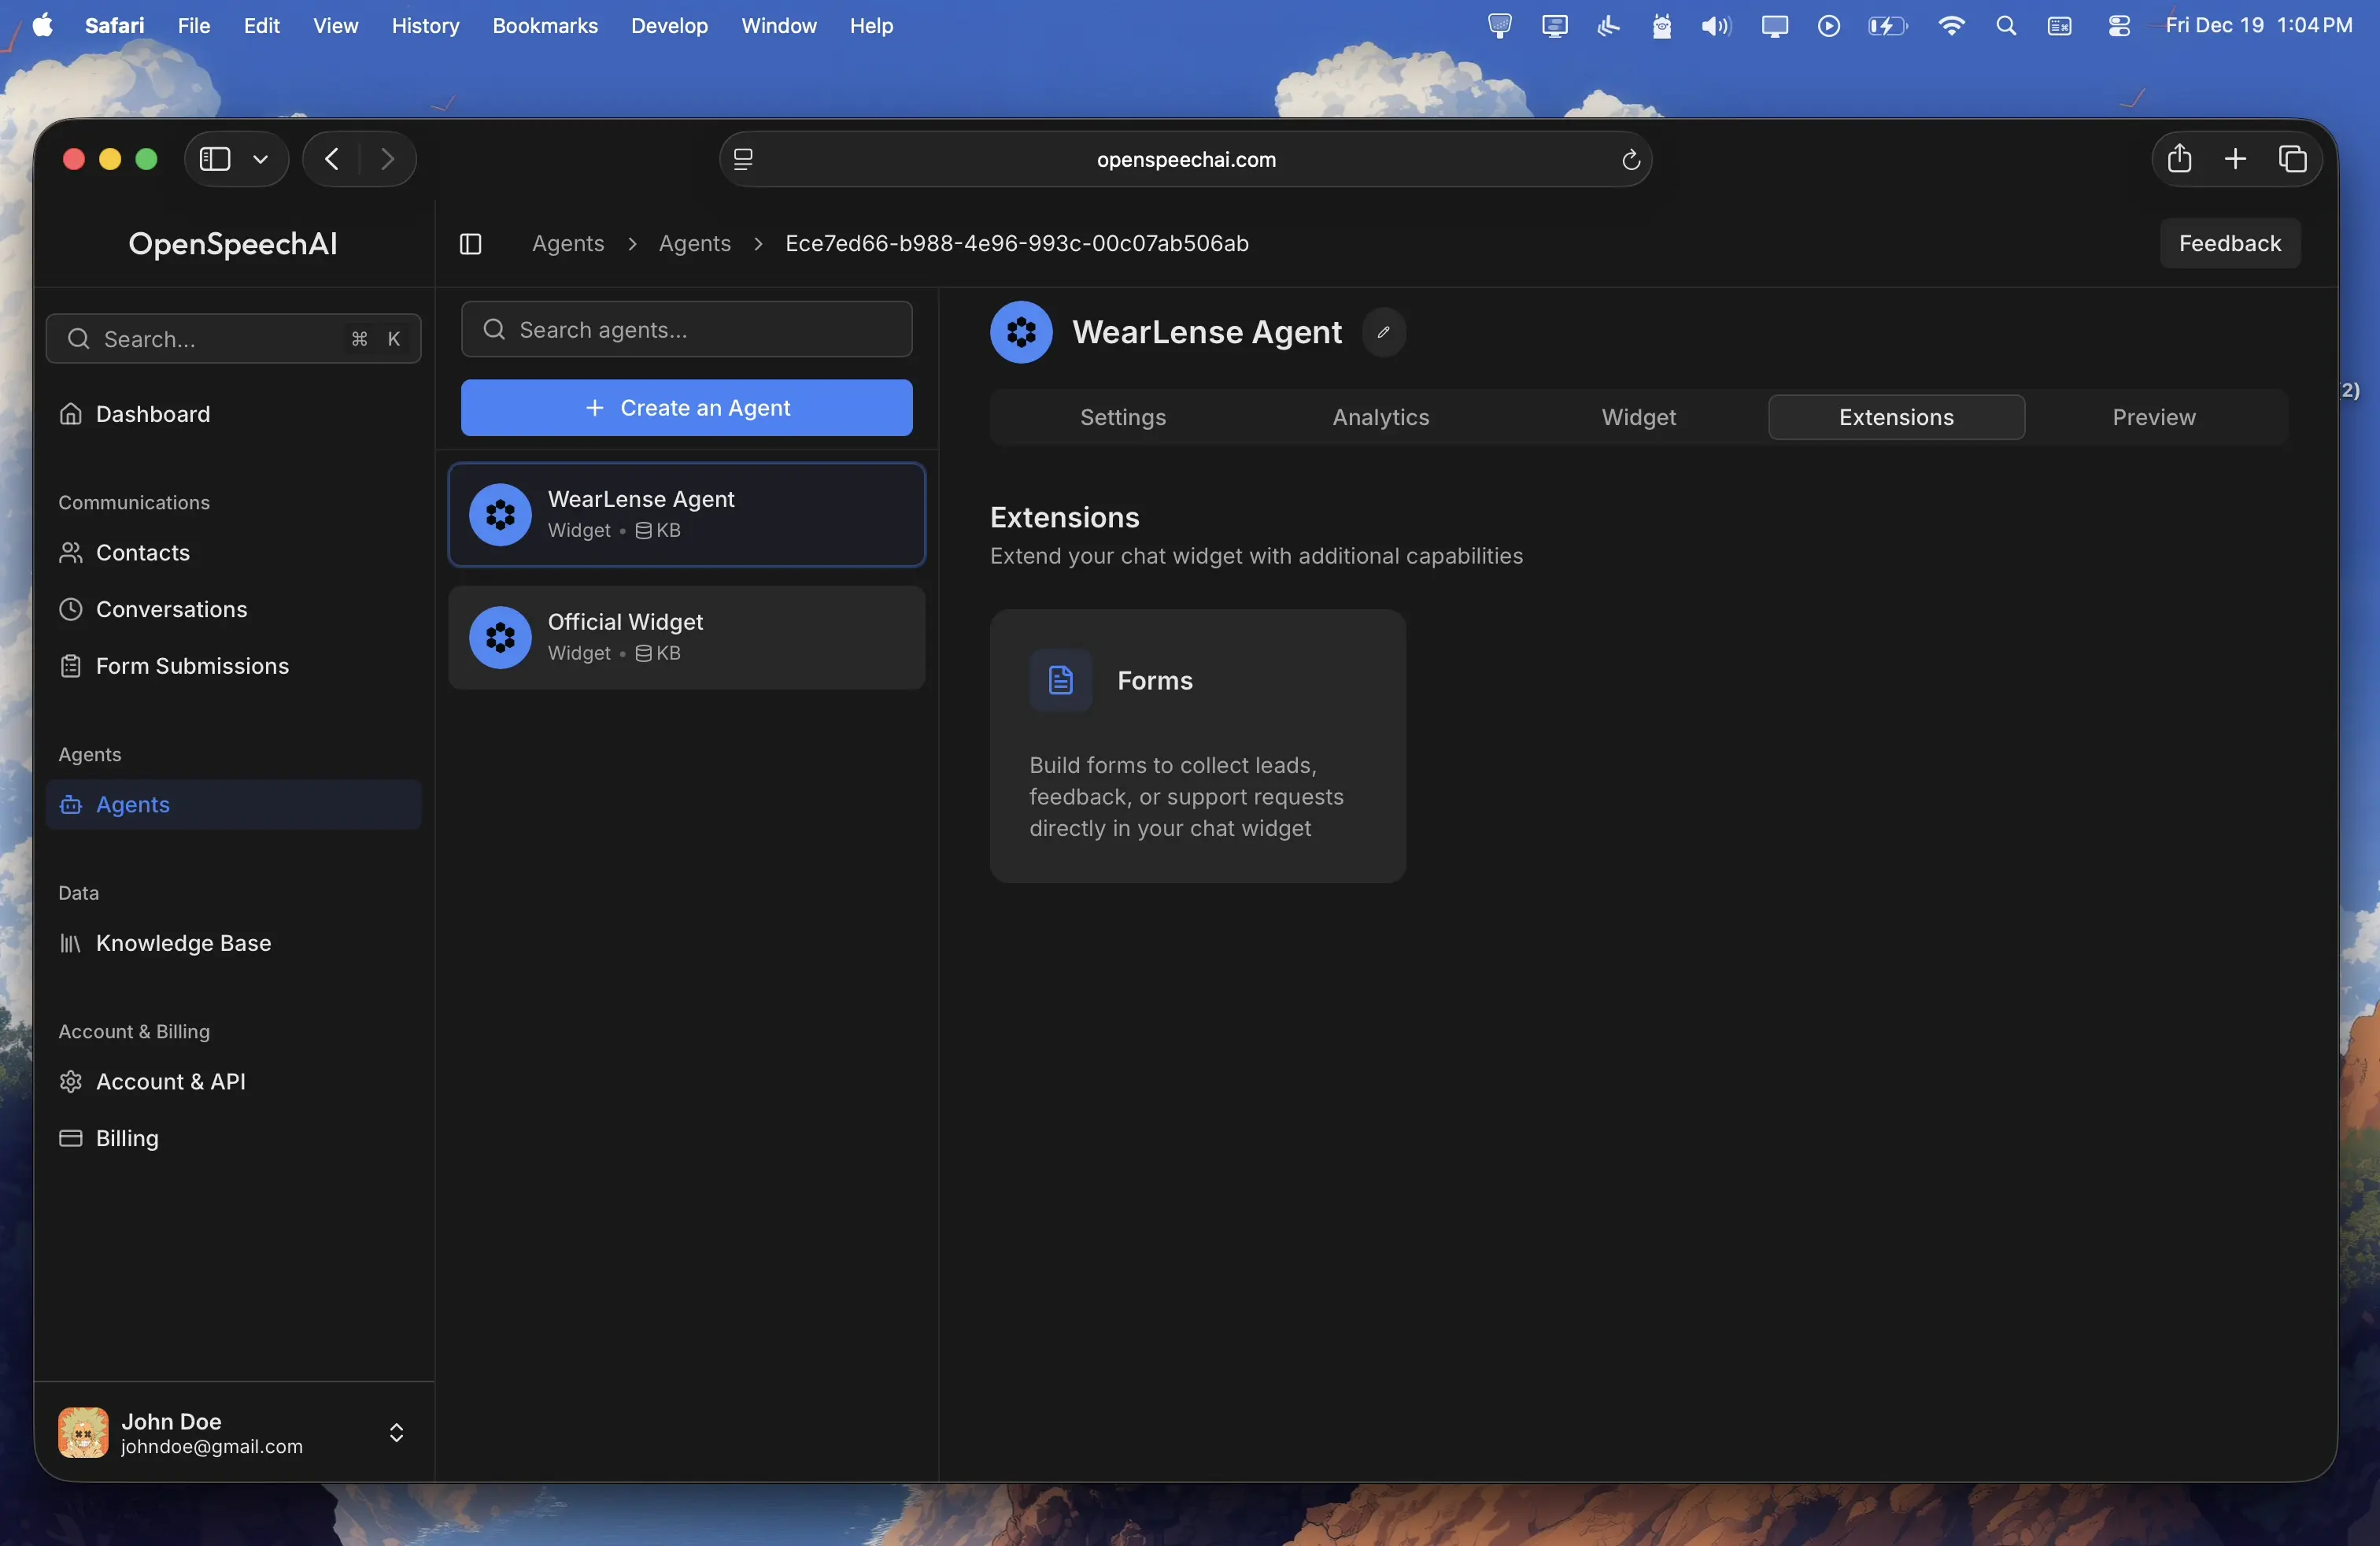2380x1546 pixels.
Task: Select the Official Widget agent row
Action: click(687, 637)
